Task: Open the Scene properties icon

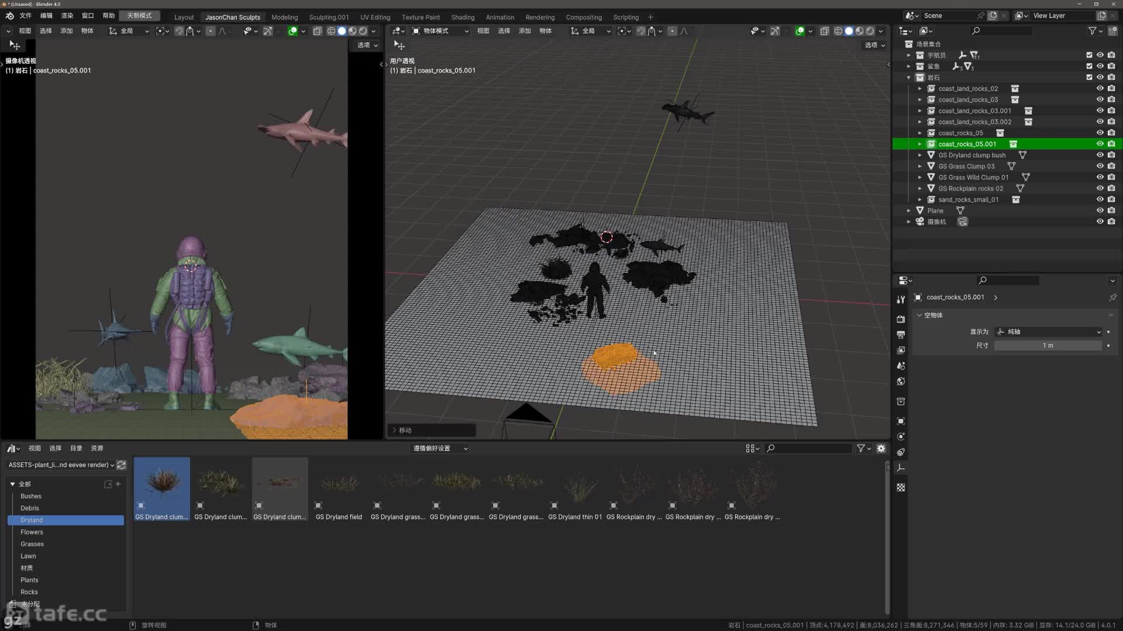Action: (901, 366)
